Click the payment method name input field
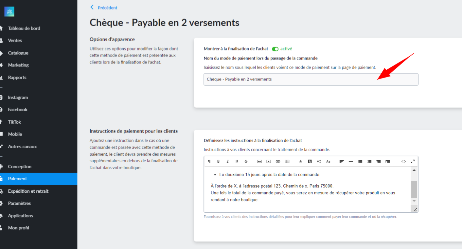 point(311,79)
